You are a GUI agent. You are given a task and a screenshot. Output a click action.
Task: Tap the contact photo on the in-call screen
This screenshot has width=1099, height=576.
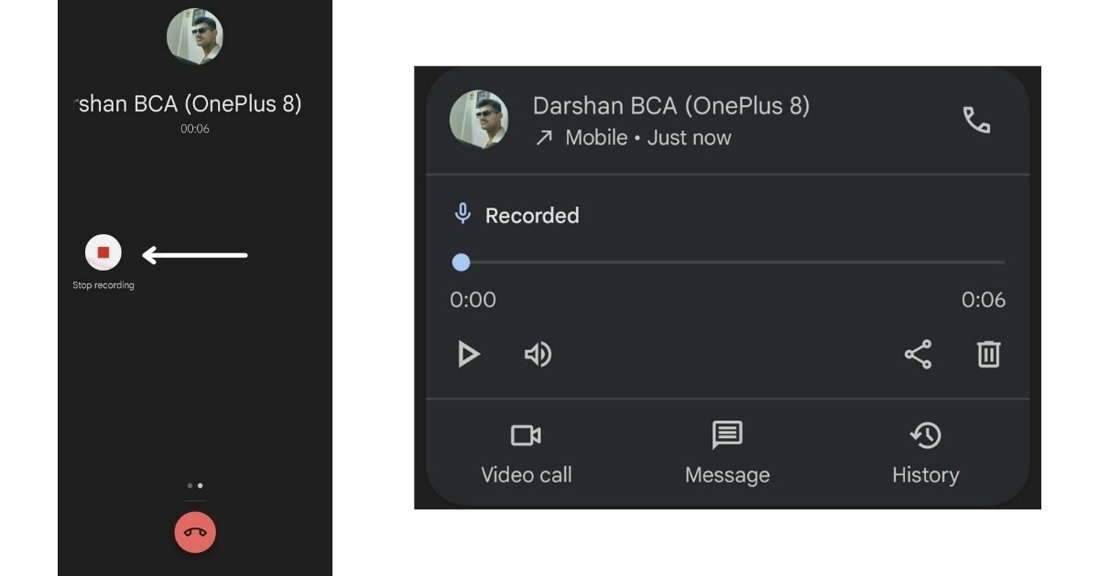(x=194, y=37)
